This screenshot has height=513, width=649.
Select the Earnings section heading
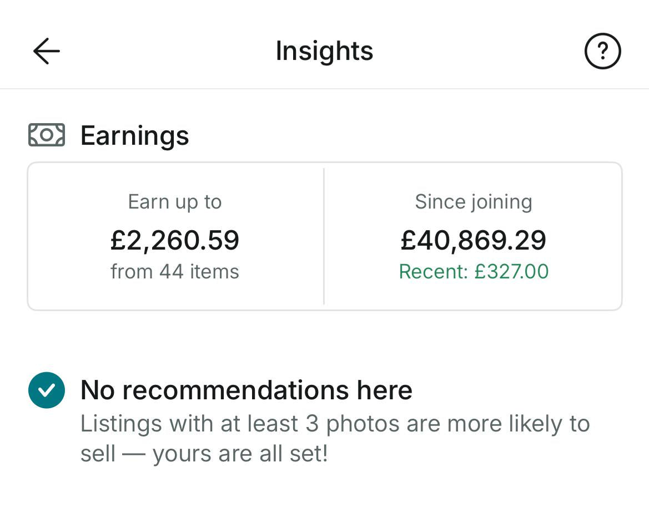[134, 136]
